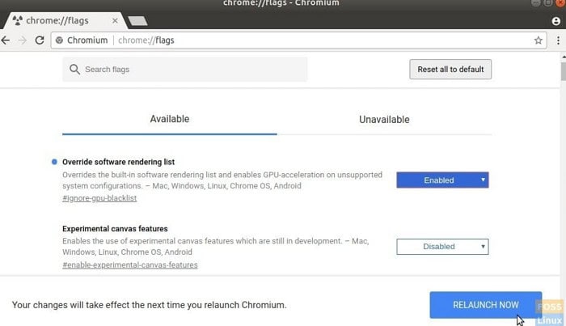Screen dimensions: 566x326
Task: Open the Disabled dropdown for Experimental canvas features
Action: [442, 247]
